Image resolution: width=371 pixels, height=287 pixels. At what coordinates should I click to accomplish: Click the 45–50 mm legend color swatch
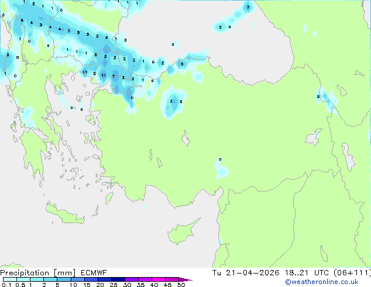[x=172, y=279]
